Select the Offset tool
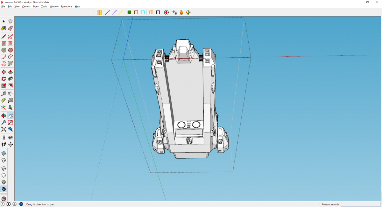Screen dimensions: 382x207 pyautogui.click(x=11, y=85)
